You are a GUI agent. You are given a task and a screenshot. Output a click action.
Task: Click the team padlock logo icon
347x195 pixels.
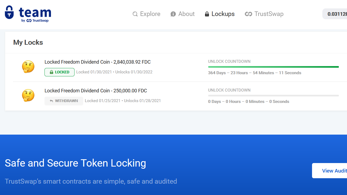(9, 12)
